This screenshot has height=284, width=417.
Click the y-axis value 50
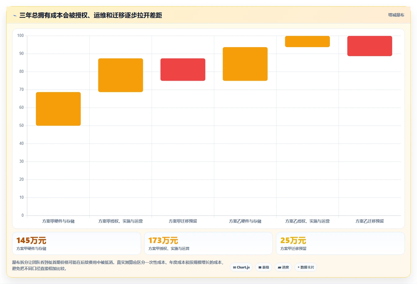point(21,126)
